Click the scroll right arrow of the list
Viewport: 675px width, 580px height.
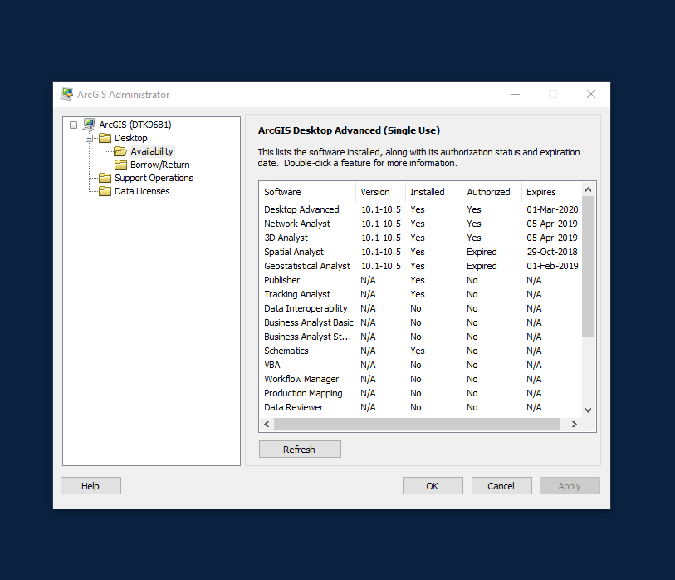pos(575,424)
